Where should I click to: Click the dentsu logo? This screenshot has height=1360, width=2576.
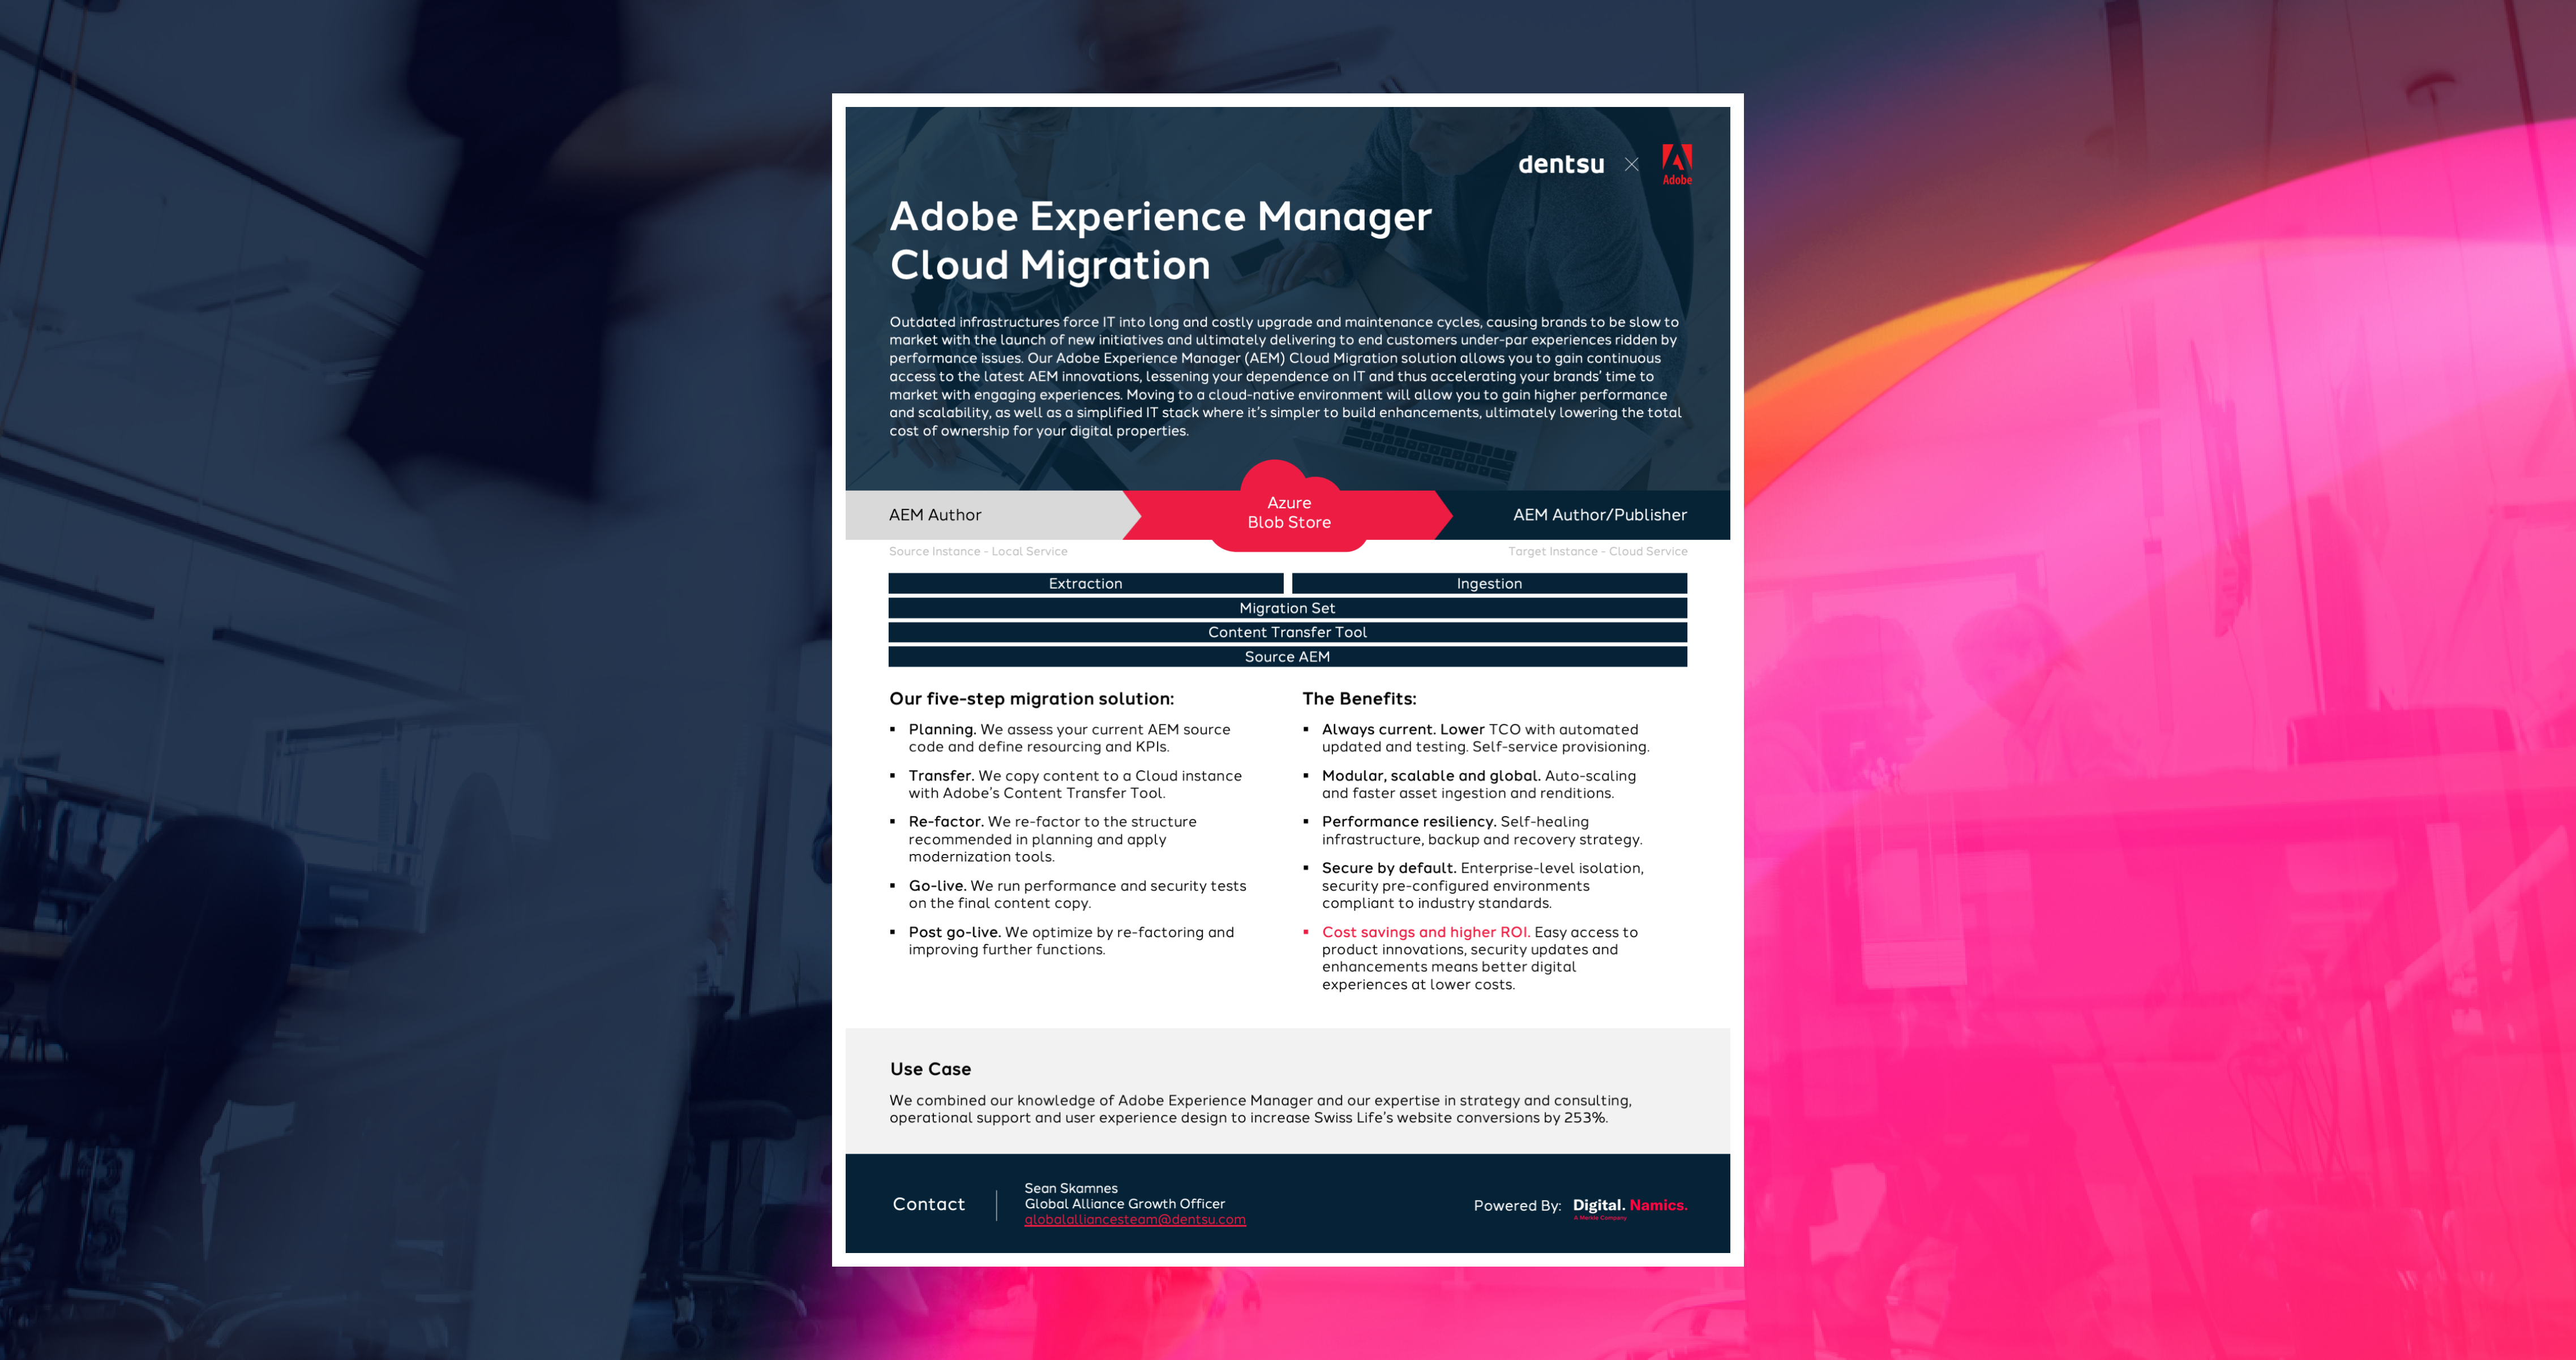pos(1560,165)
